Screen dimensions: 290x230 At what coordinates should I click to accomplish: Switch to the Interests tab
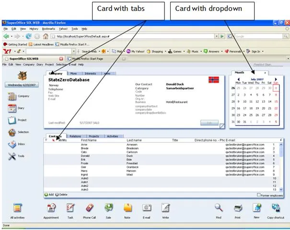click(90, 74)
